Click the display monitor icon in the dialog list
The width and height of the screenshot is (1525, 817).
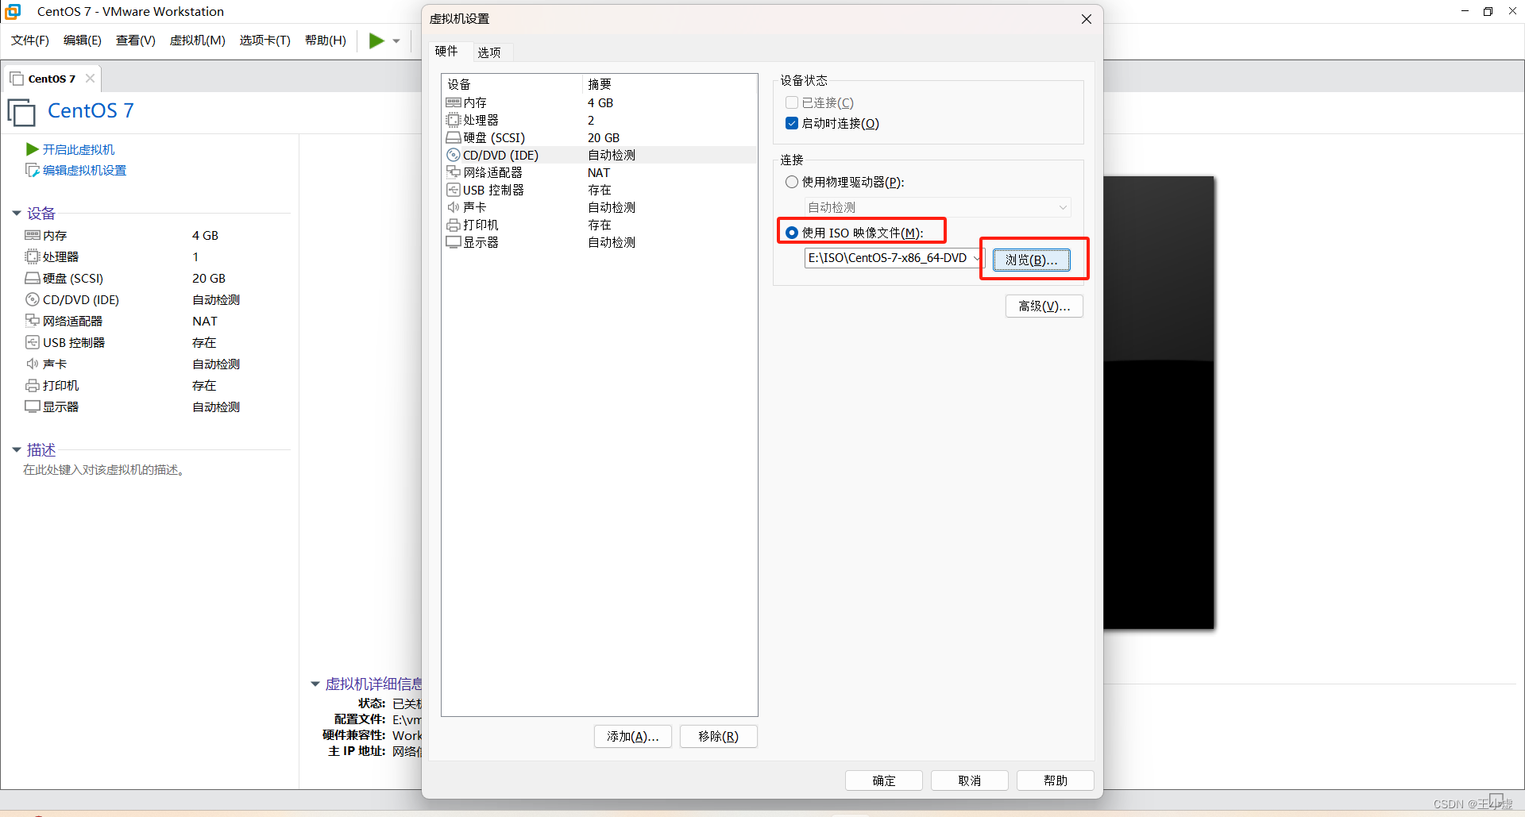tap(454, 242)
